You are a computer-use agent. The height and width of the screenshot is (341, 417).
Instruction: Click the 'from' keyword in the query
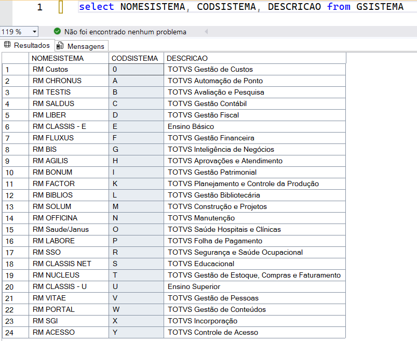click(x=339, y=7)
